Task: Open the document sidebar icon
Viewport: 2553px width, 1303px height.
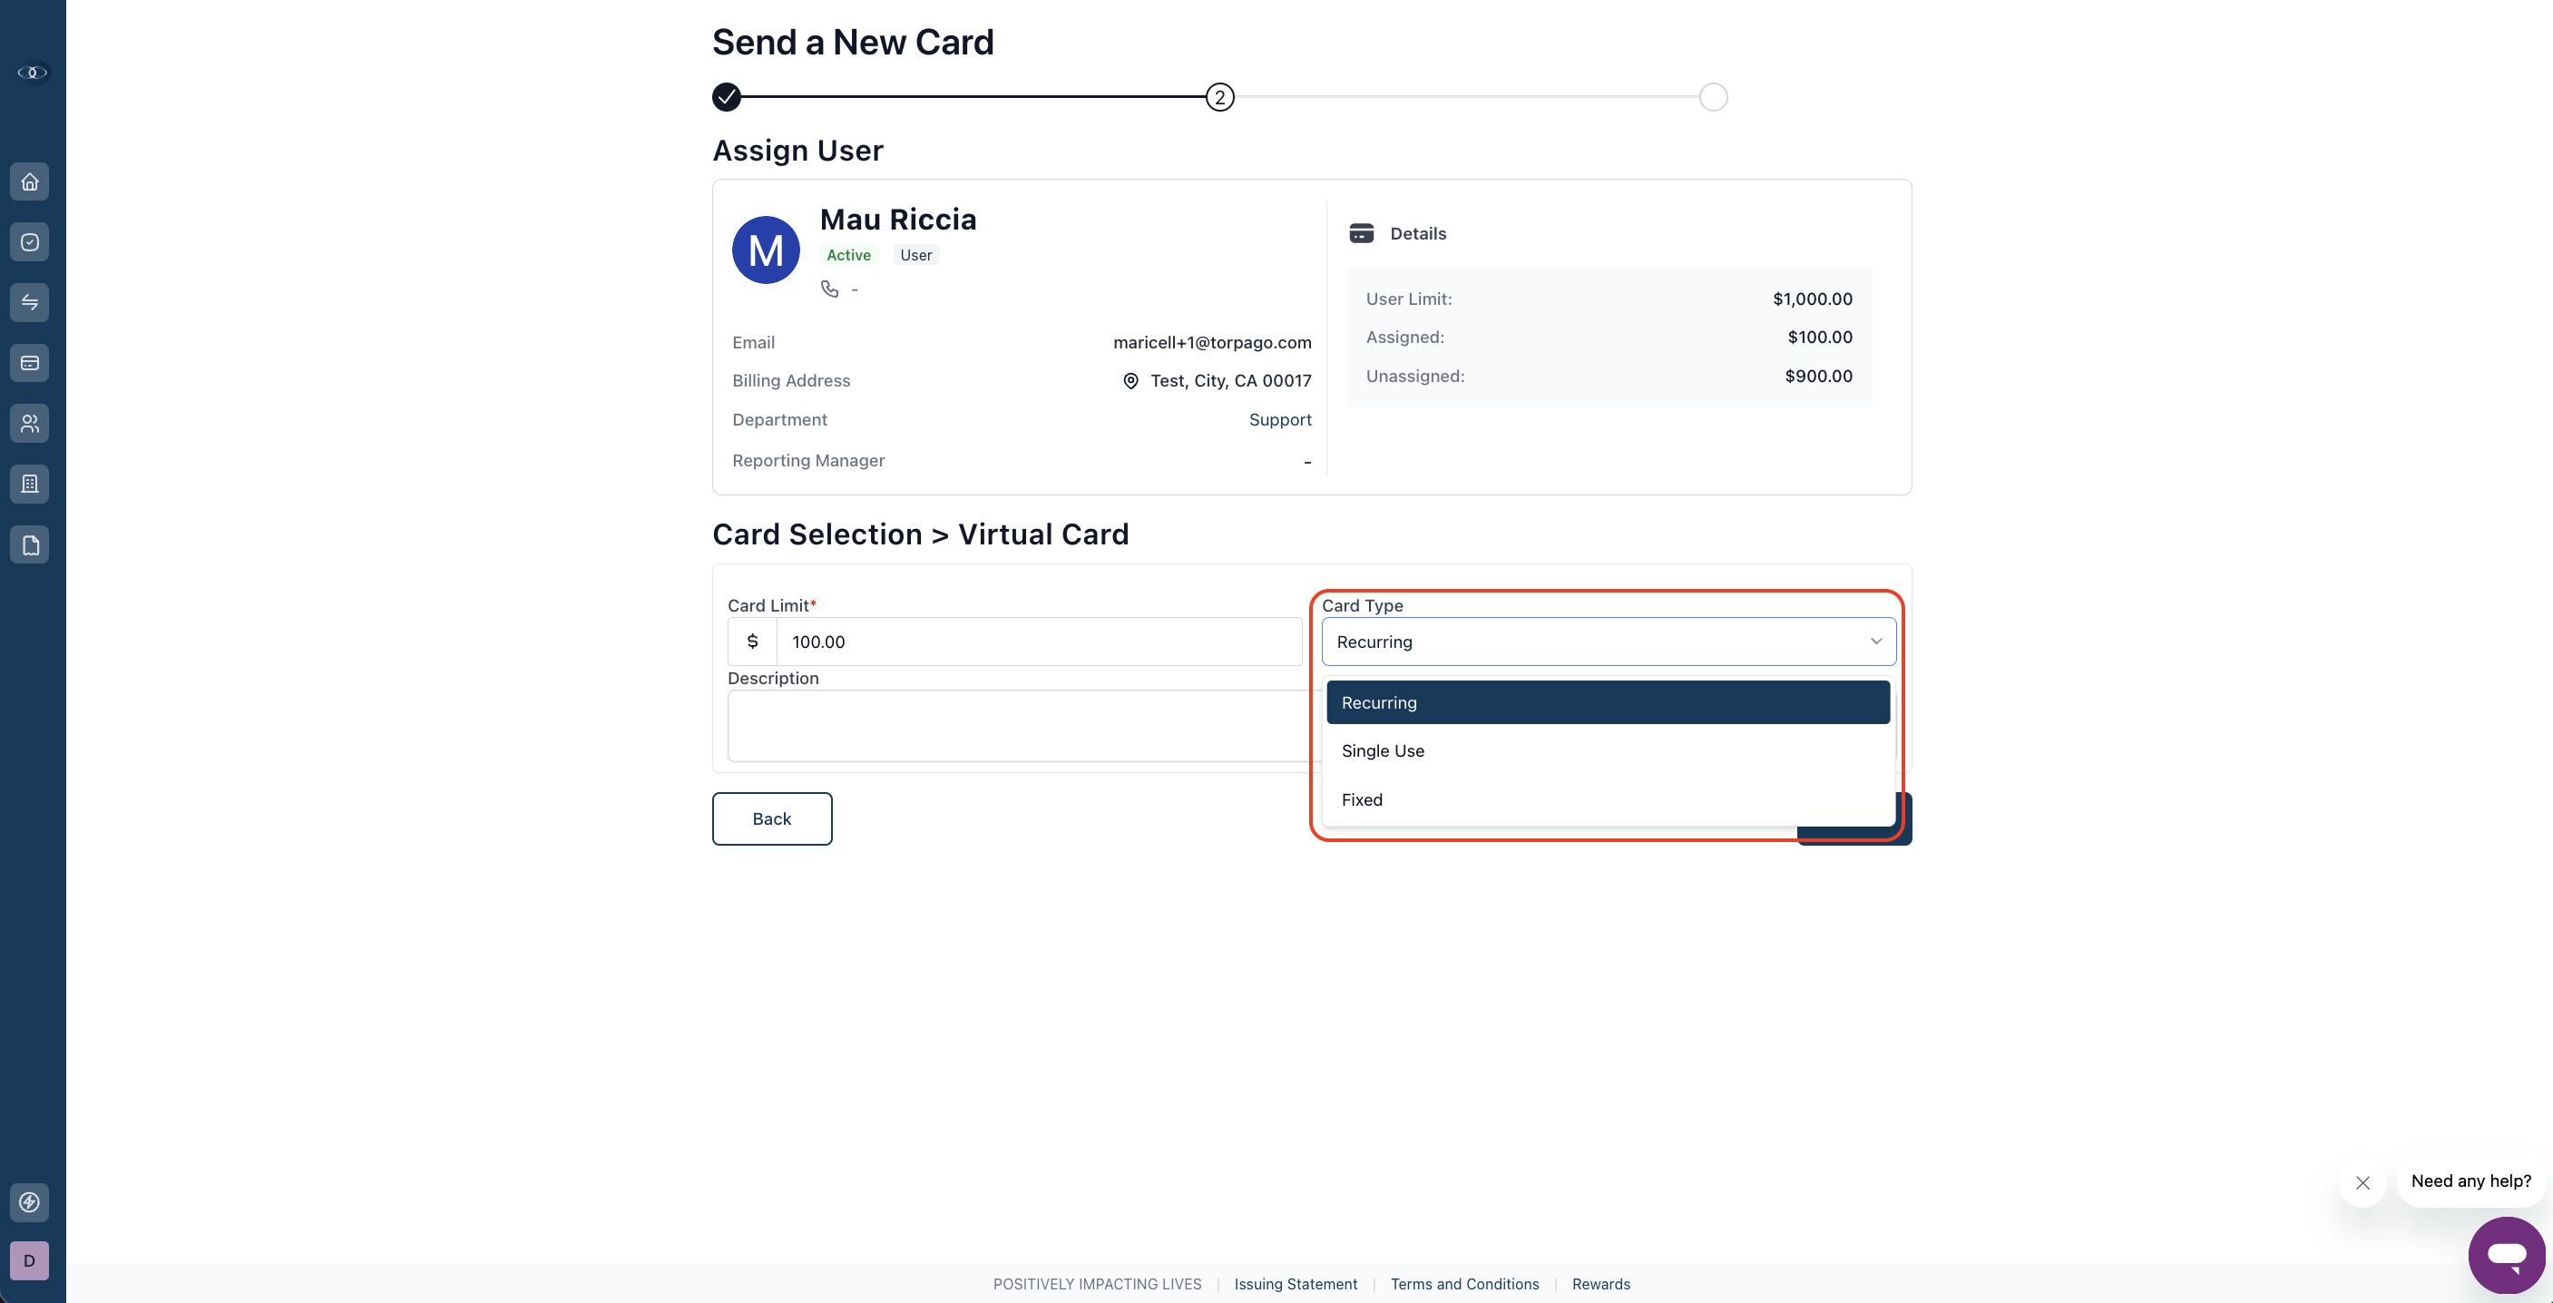Action: coord(30,545)
